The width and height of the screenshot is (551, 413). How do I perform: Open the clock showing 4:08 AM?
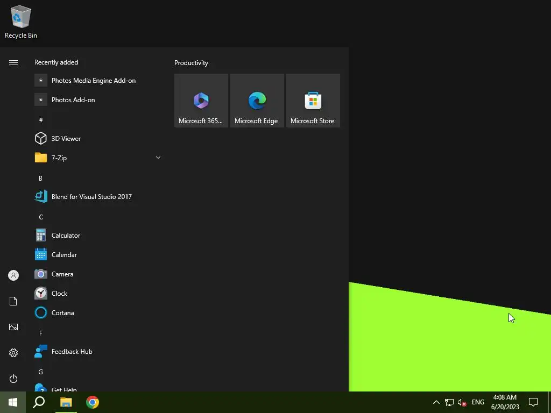pyautogui.click(x=505, y=402)
